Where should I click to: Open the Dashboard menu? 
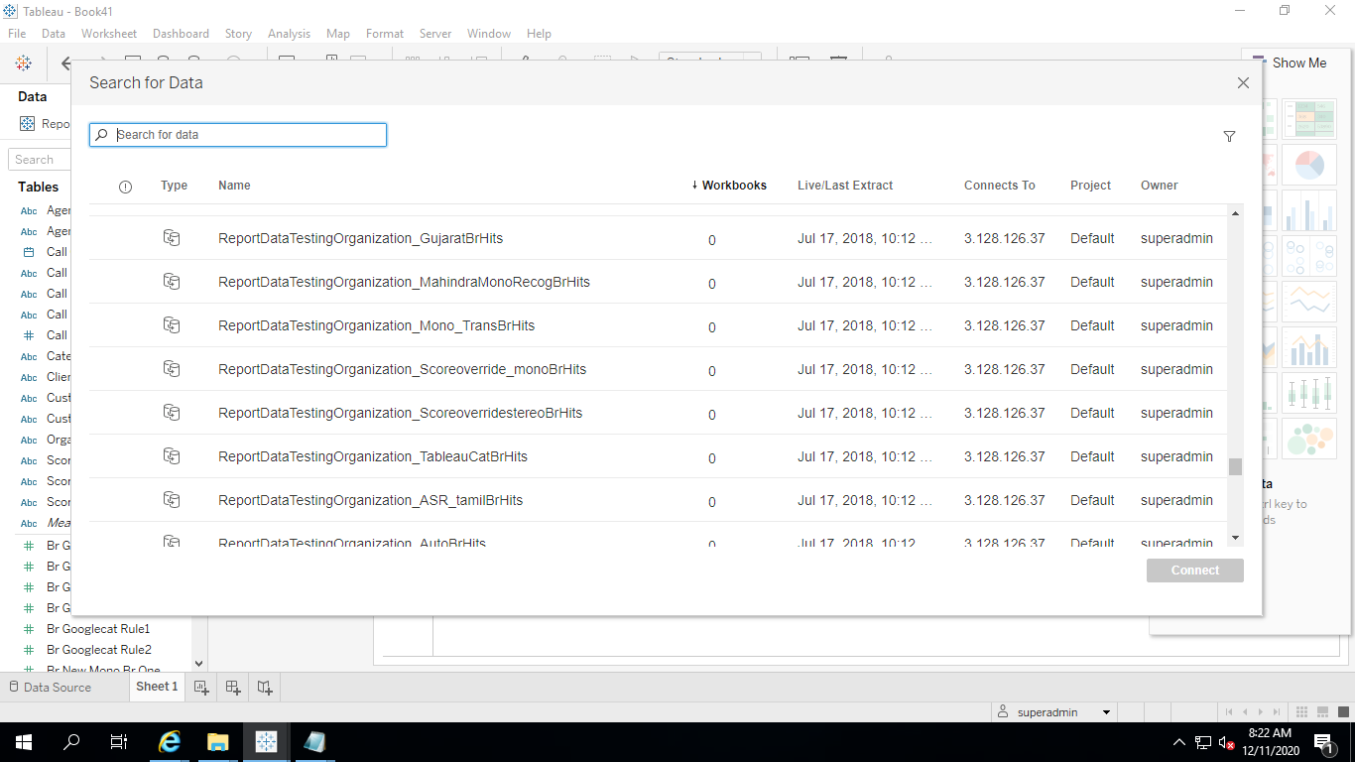181,34
